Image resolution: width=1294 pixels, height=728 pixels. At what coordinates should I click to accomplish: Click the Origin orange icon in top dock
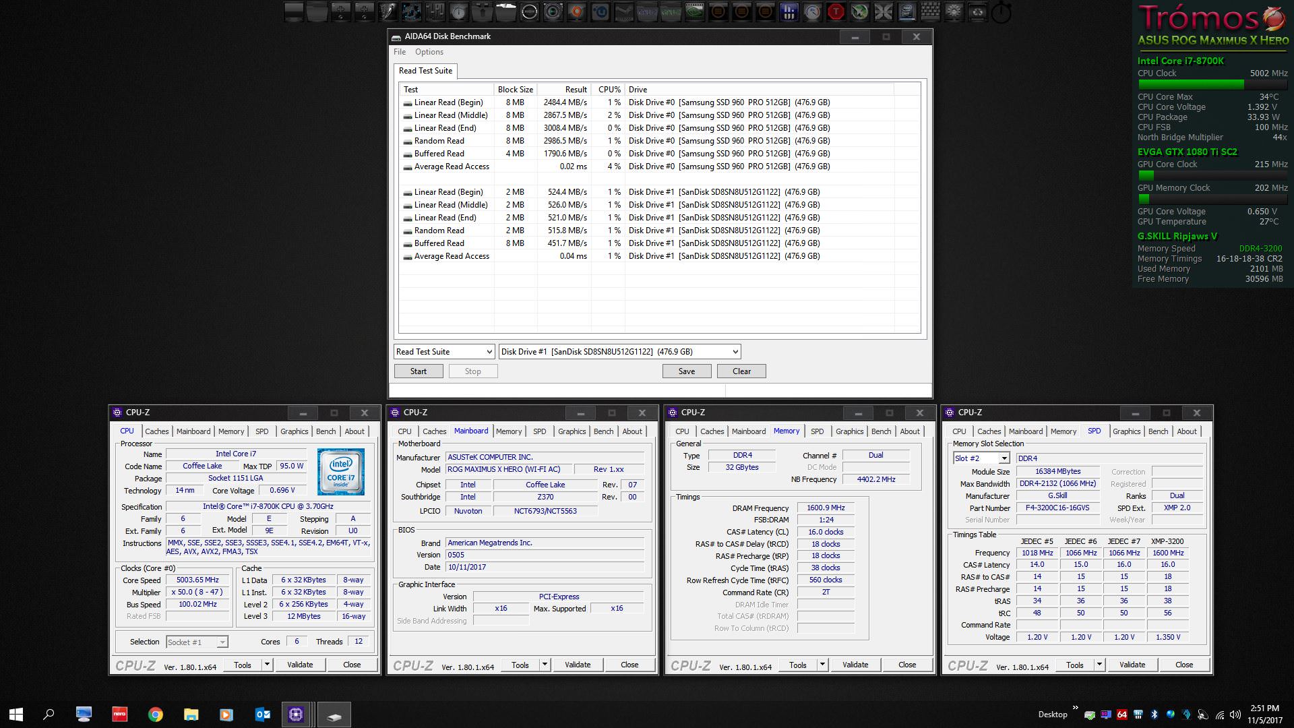(576, 11)
